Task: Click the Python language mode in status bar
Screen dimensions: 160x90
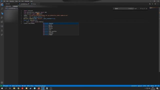Action: tap(152, 86)
